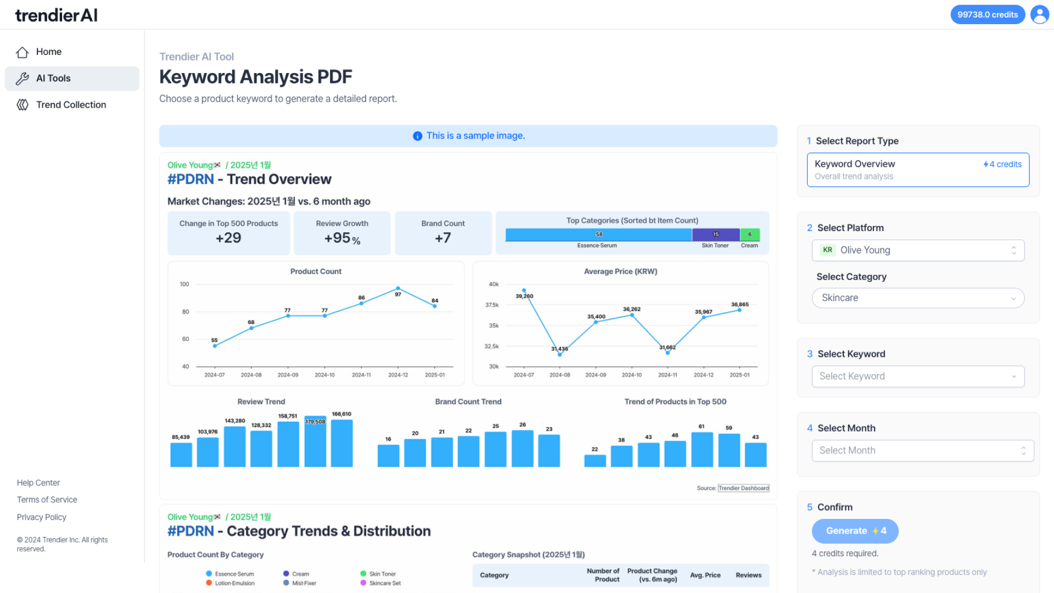
Task: Expand the Skincare category dropdown
Action: tap(918, 298)
